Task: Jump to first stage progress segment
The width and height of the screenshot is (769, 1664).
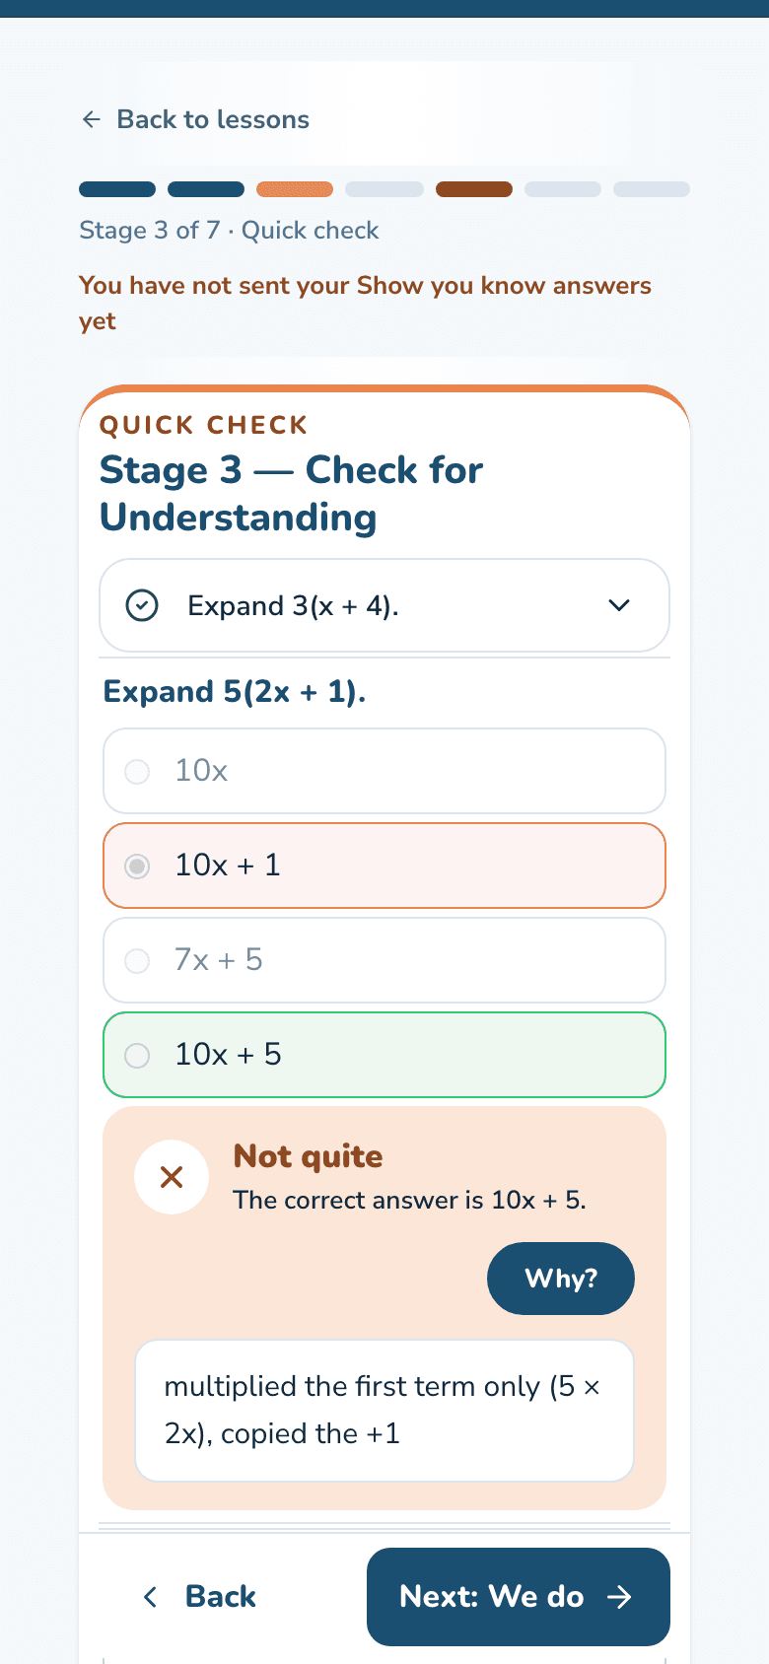Action: pos(117,189)
